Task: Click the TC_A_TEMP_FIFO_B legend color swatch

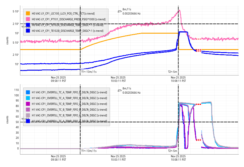Action: pyautogui.click(x=28, y=92)
